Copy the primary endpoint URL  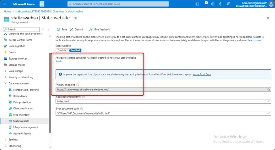tap(268, 90)
